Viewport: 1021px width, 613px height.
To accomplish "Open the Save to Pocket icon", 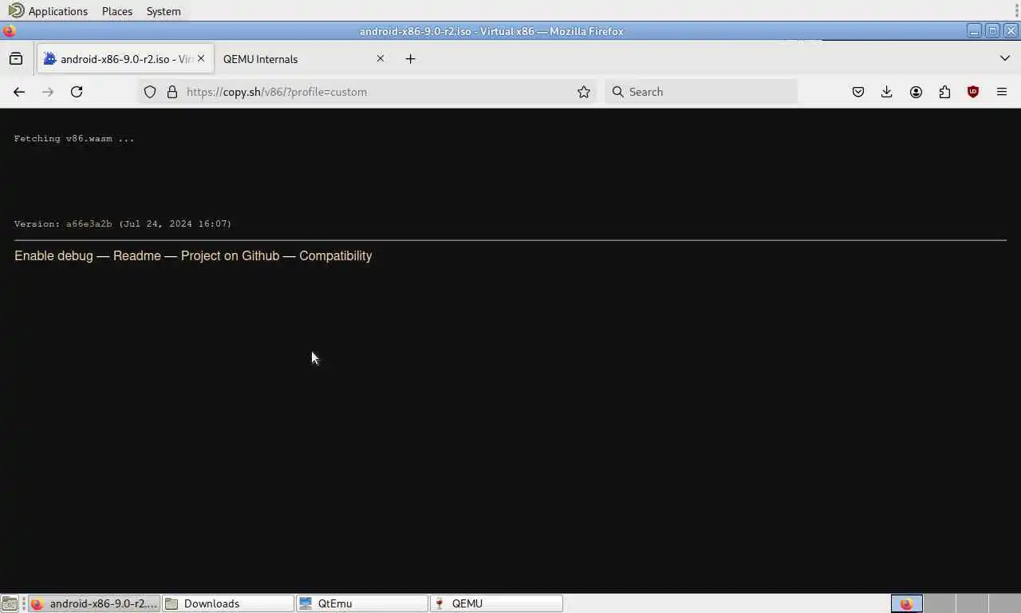I will pyautogui.click(x=858, y=92).
